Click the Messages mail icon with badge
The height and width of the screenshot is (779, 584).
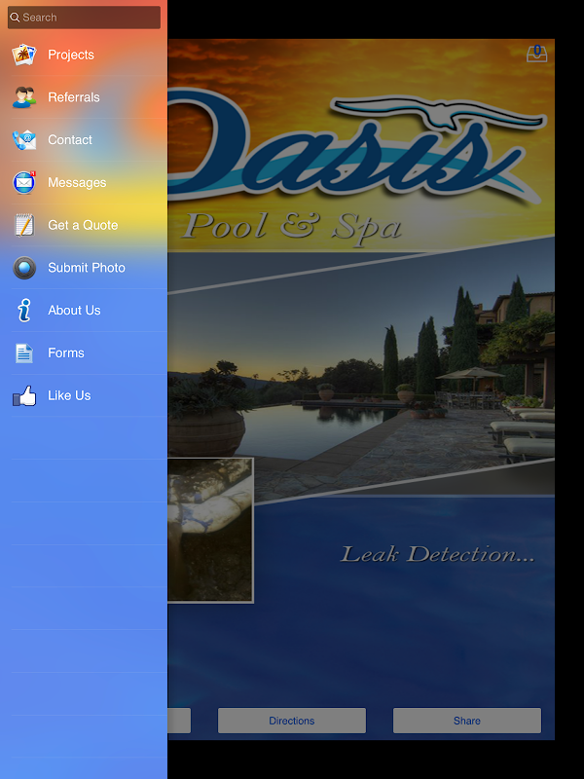click(23, 182)
